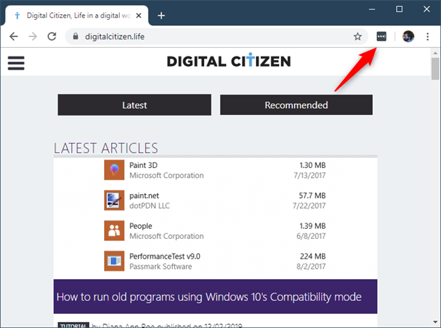Open the site hamburger menu
The height and width of the screenshot is (328, 441).
coord(16,63)
